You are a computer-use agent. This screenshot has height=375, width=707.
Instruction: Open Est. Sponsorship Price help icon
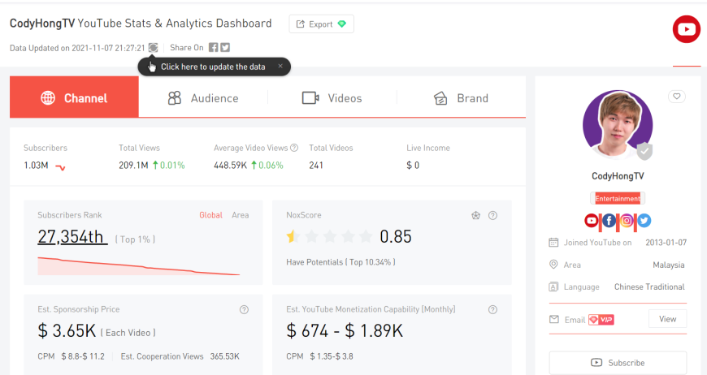coord(244,310)
